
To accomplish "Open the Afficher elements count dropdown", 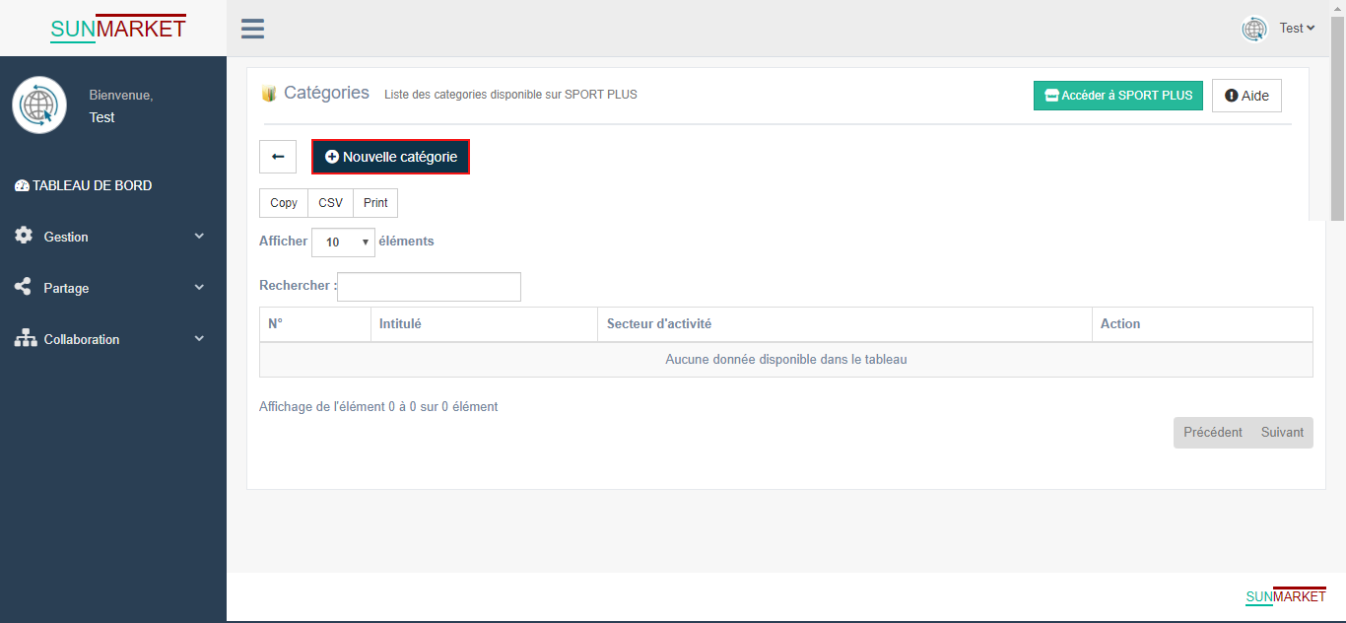I will point(343,242).
